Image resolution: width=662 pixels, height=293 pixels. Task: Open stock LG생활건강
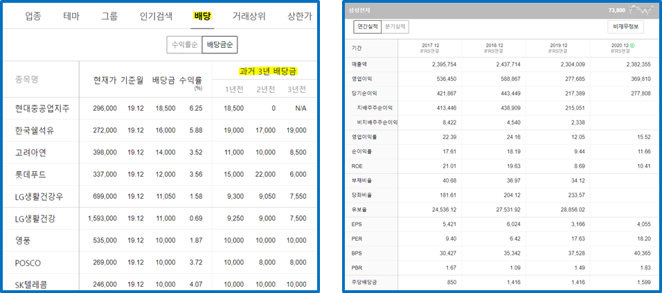point(35,219)
